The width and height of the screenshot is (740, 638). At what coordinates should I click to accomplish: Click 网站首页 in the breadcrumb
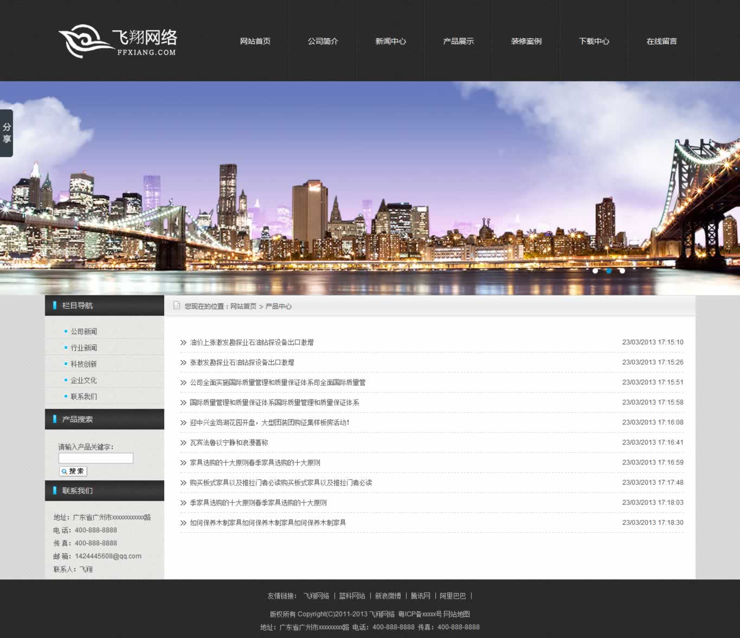tap(243, 307)
